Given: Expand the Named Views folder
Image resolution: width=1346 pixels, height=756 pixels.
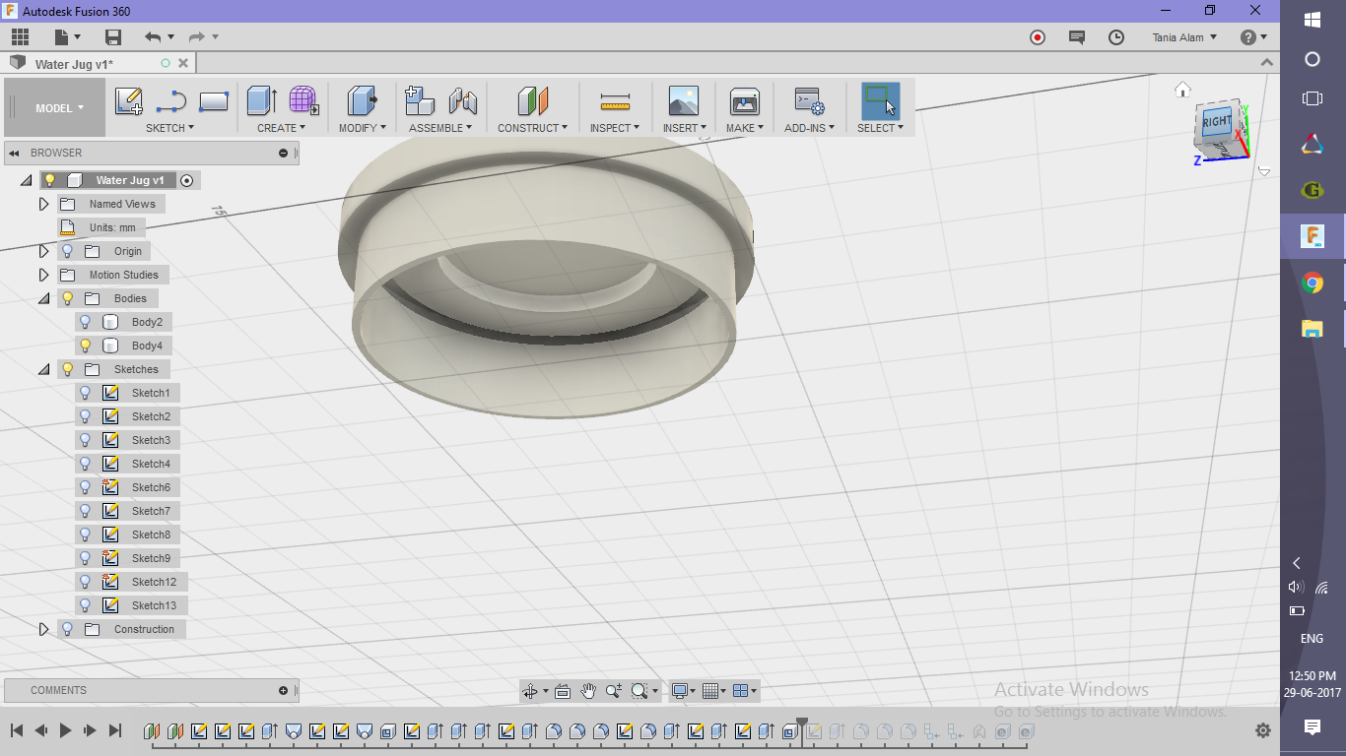Looking at the screenshot, I should pyautogui.click(x=43, y=204).
